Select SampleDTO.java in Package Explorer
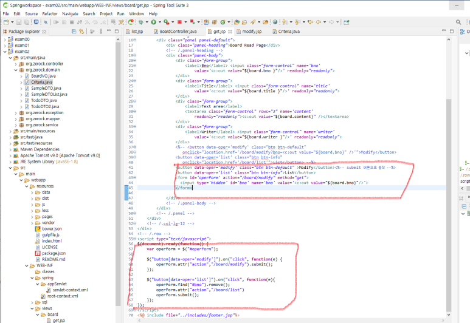Screen dimensions: 470x323 click(x=46, y=88)
